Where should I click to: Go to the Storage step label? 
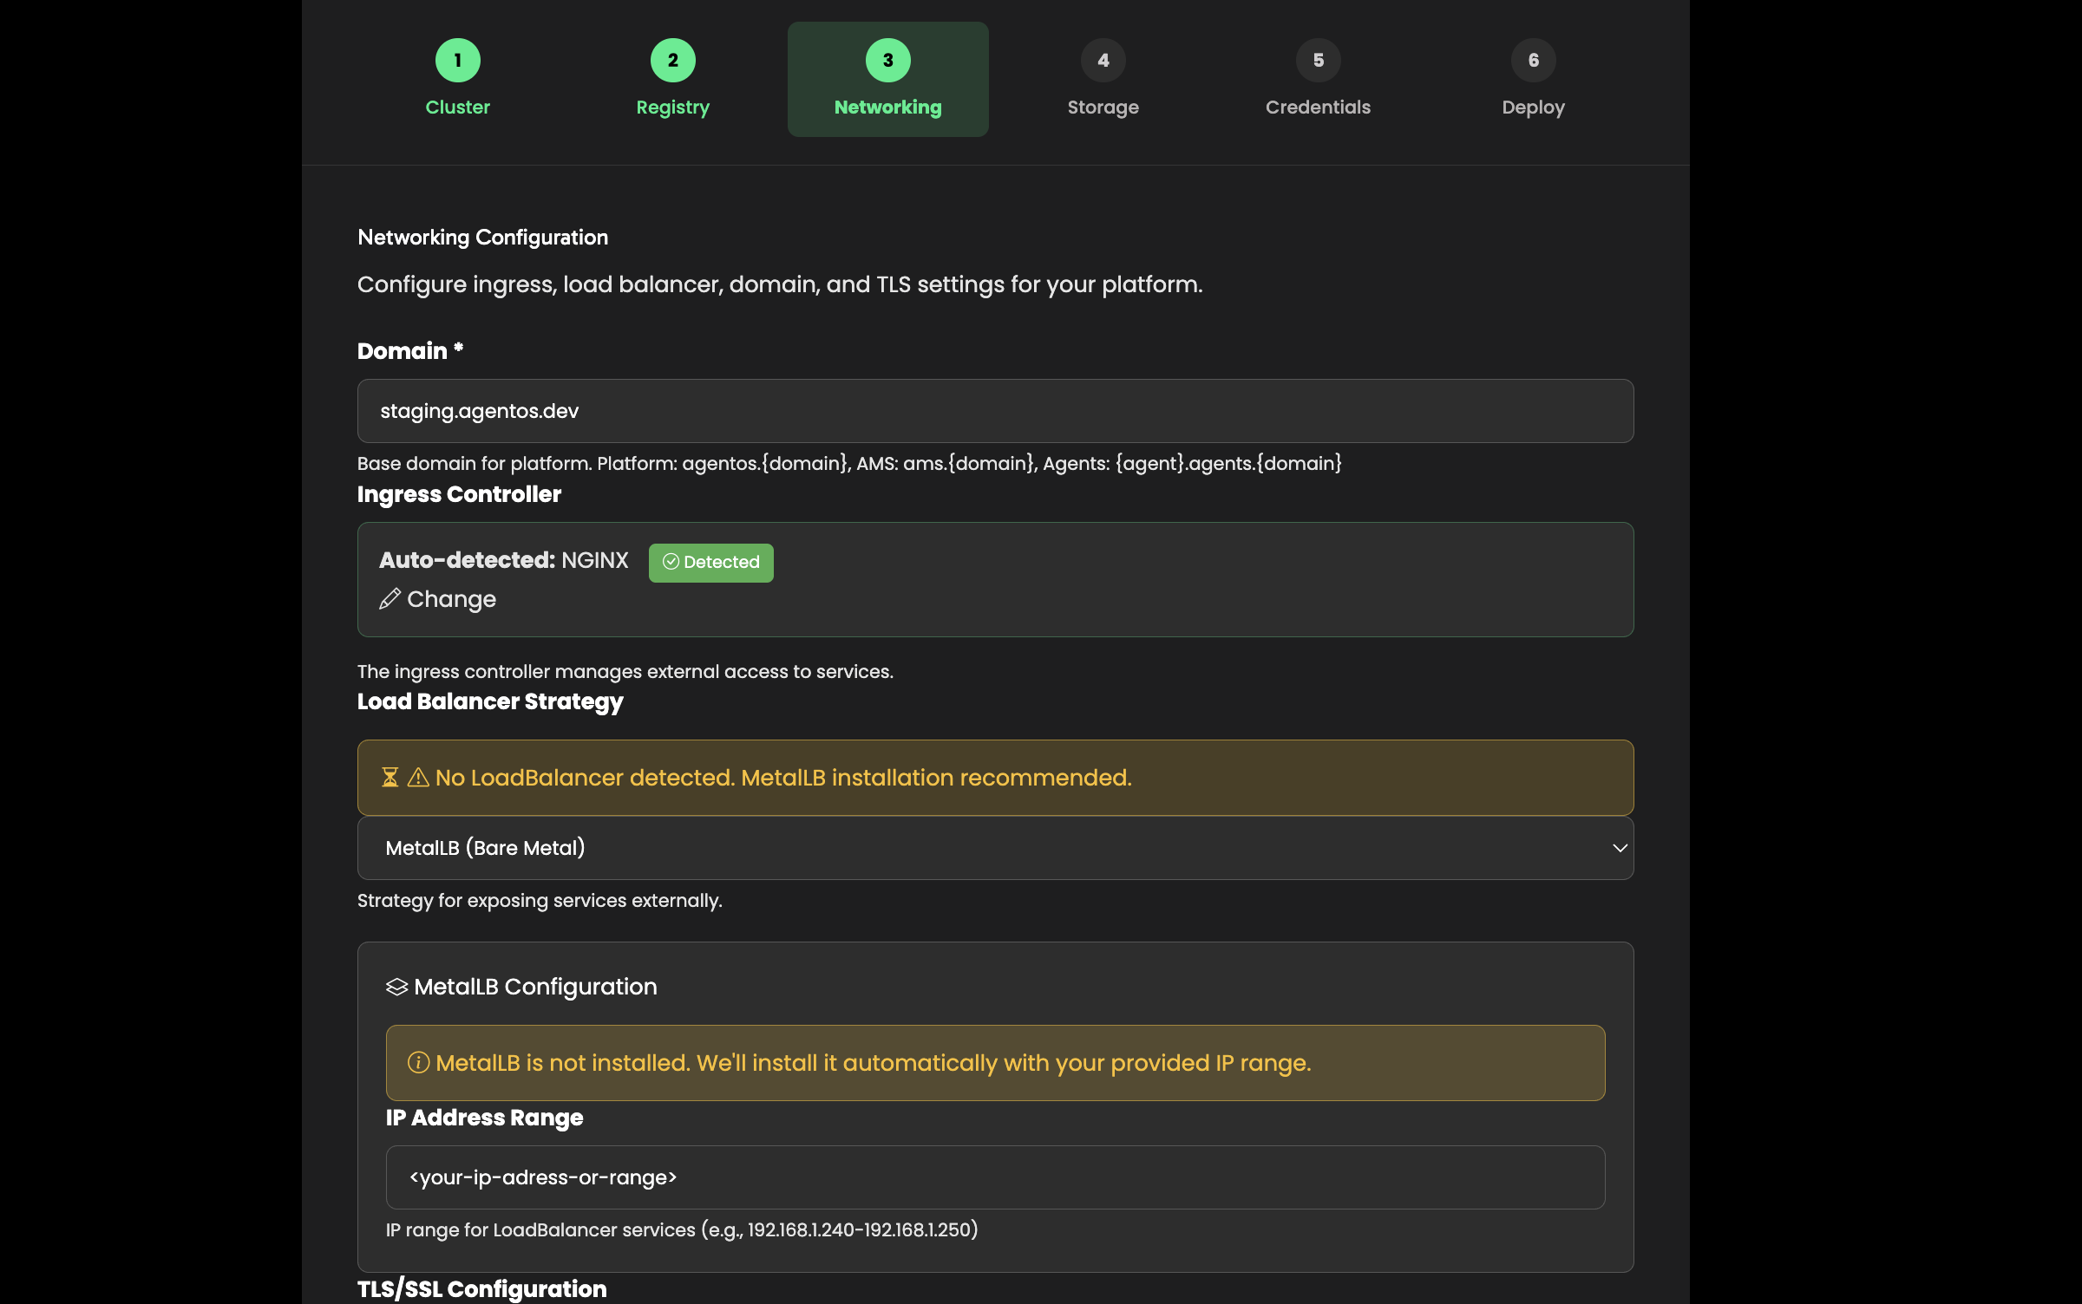(x=1103, y=108)
